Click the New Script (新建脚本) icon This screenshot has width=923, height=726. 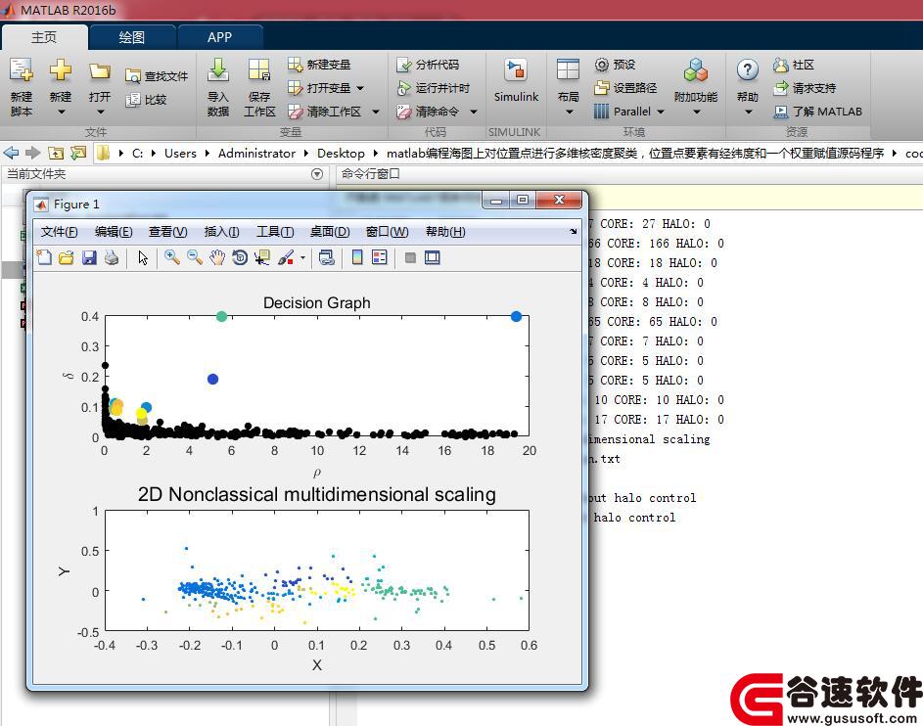click(22, 70)
